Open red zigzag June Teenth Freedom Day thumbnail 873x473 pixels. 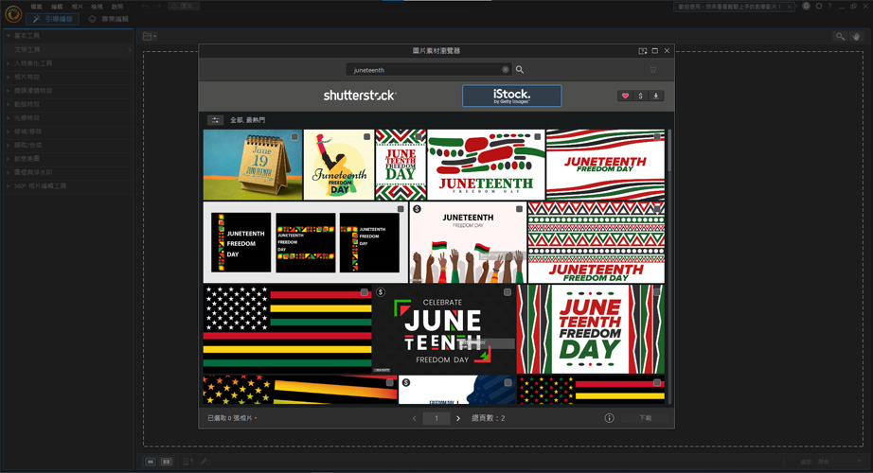tap(401, 165)
